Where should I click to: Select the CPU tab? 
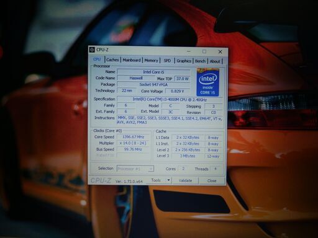click(97, 59)
